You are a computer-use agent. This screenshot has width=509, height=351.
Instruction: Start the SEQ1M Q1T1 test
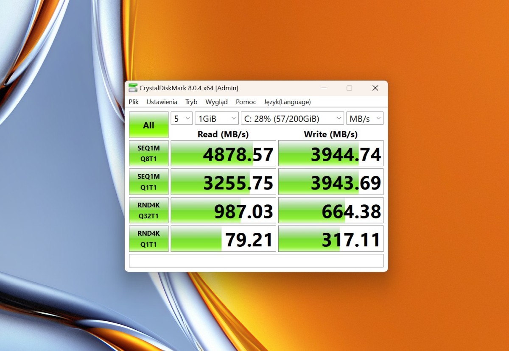click(x=148, y=181)
